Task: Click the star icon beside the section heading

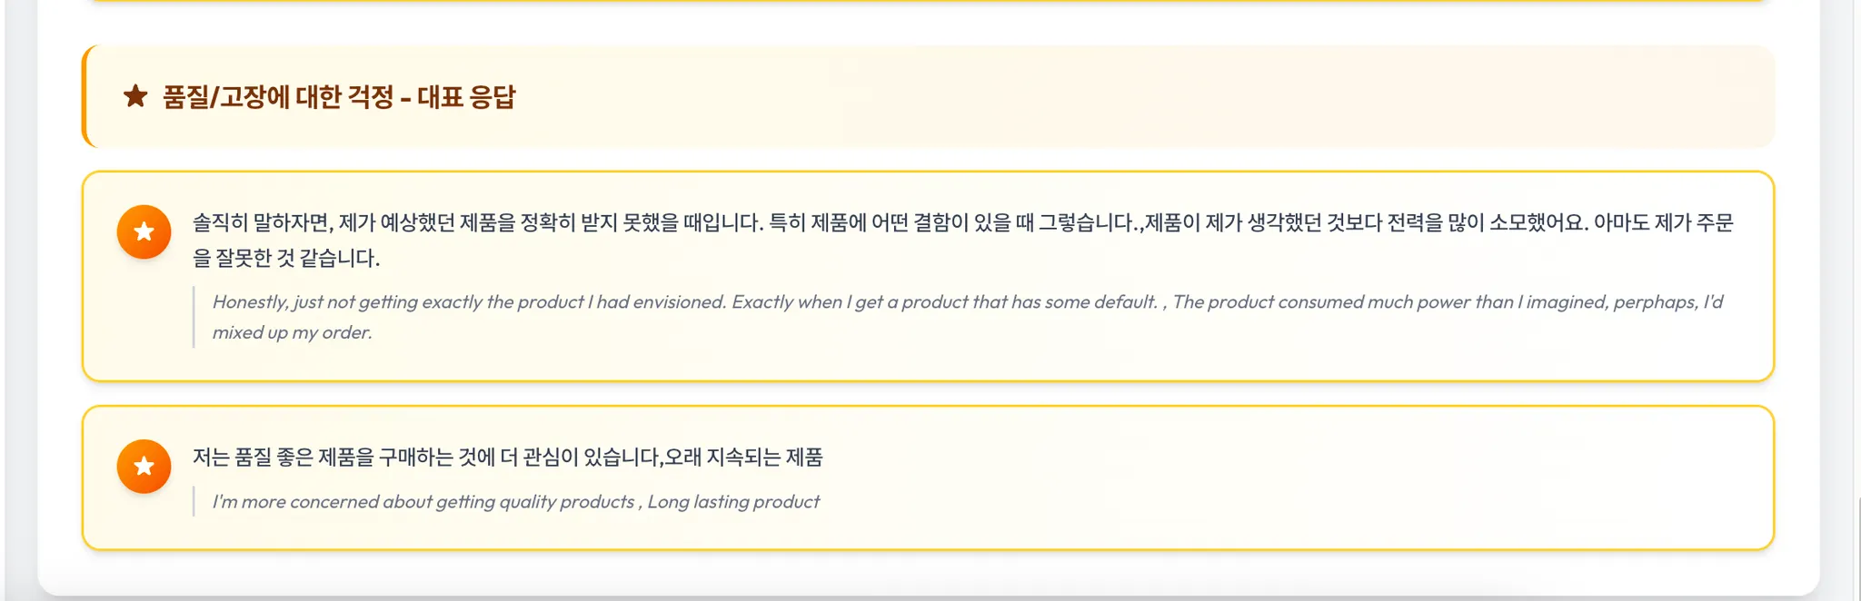Action: [x=135, y=96]
